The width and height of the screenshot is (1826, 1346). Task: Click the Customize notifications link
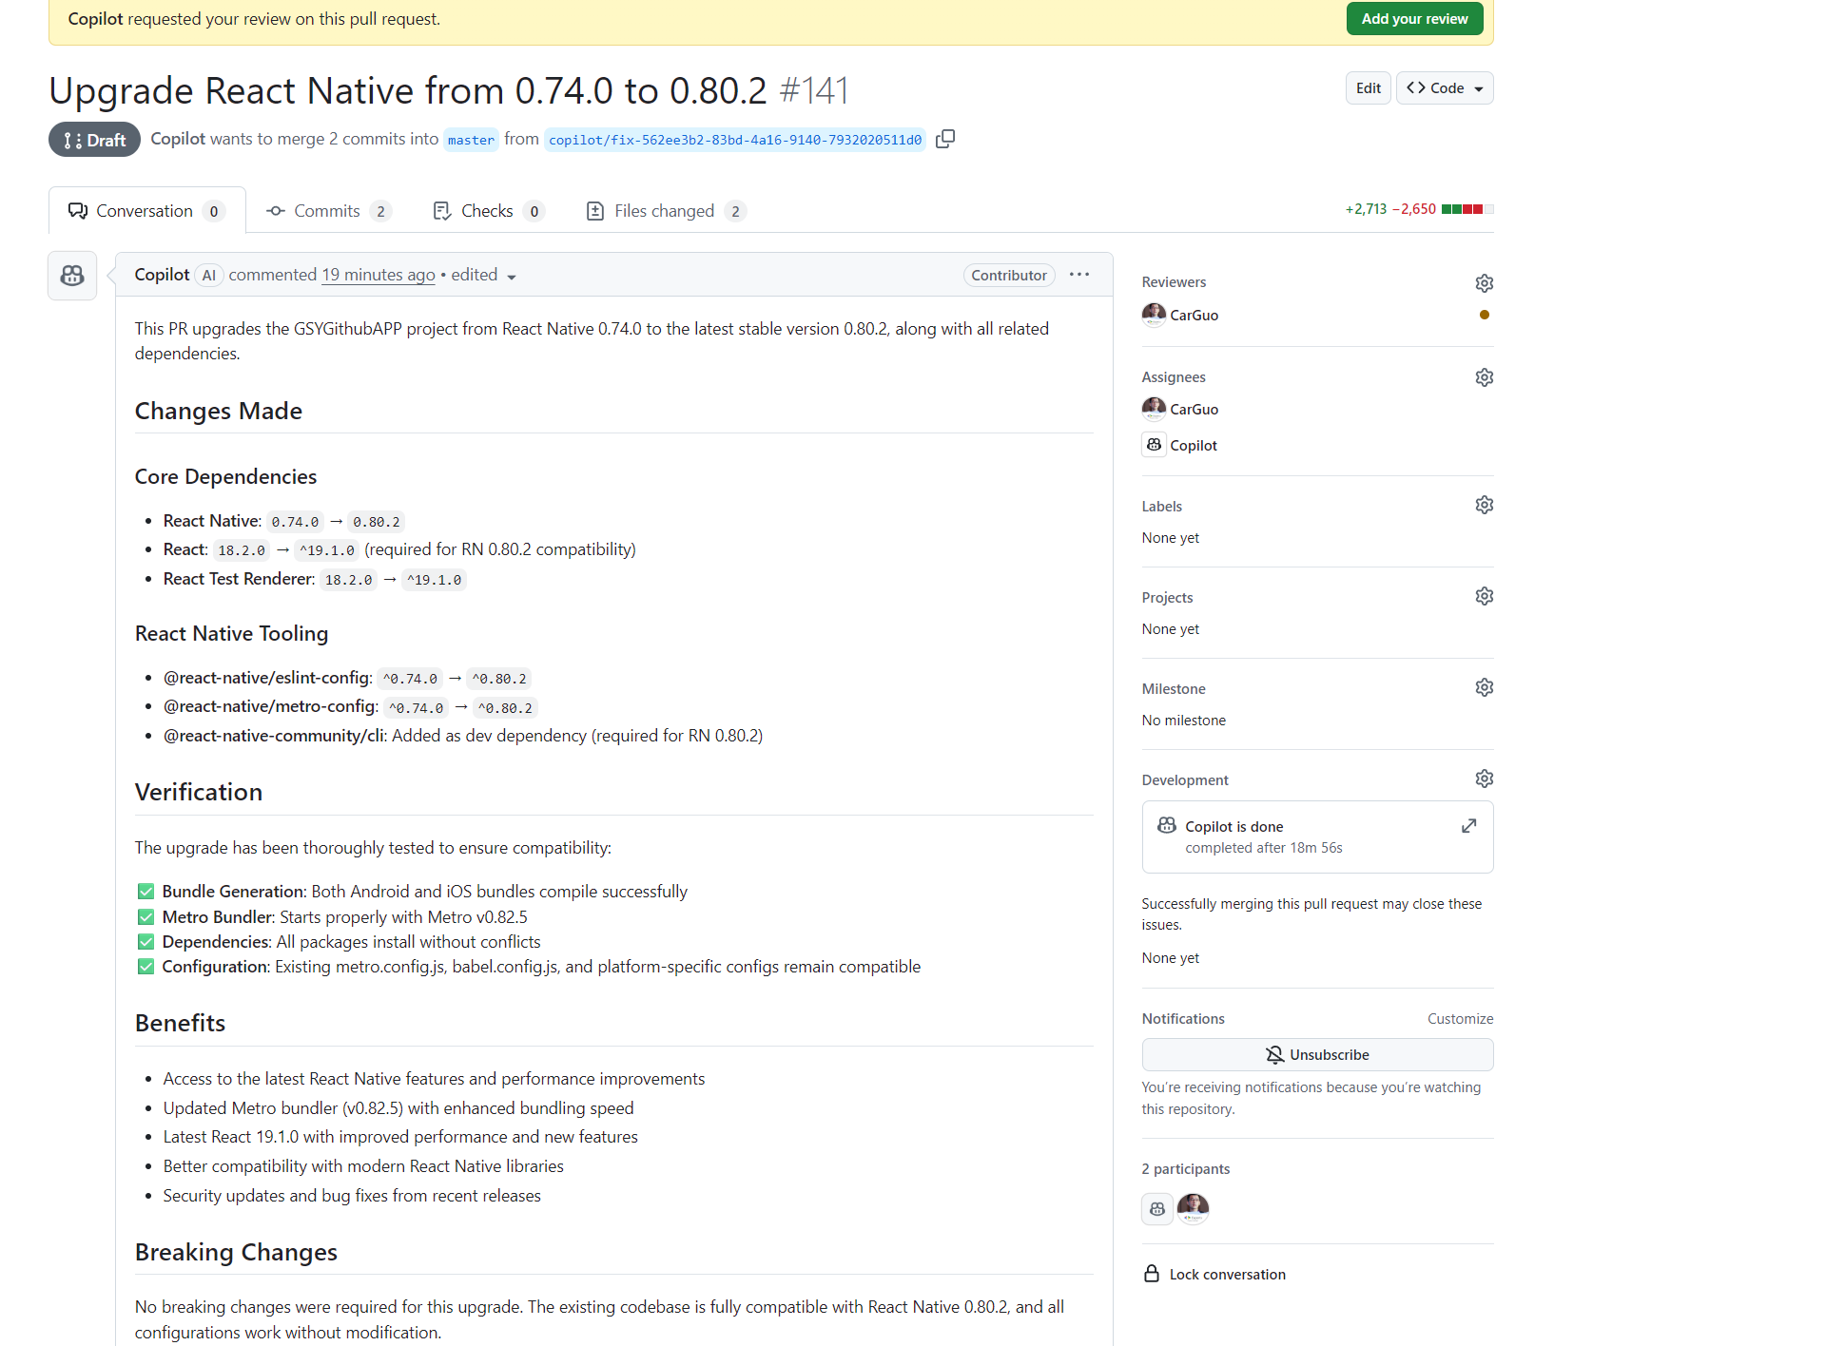pyautogui.click(x=1460, y=1019)
